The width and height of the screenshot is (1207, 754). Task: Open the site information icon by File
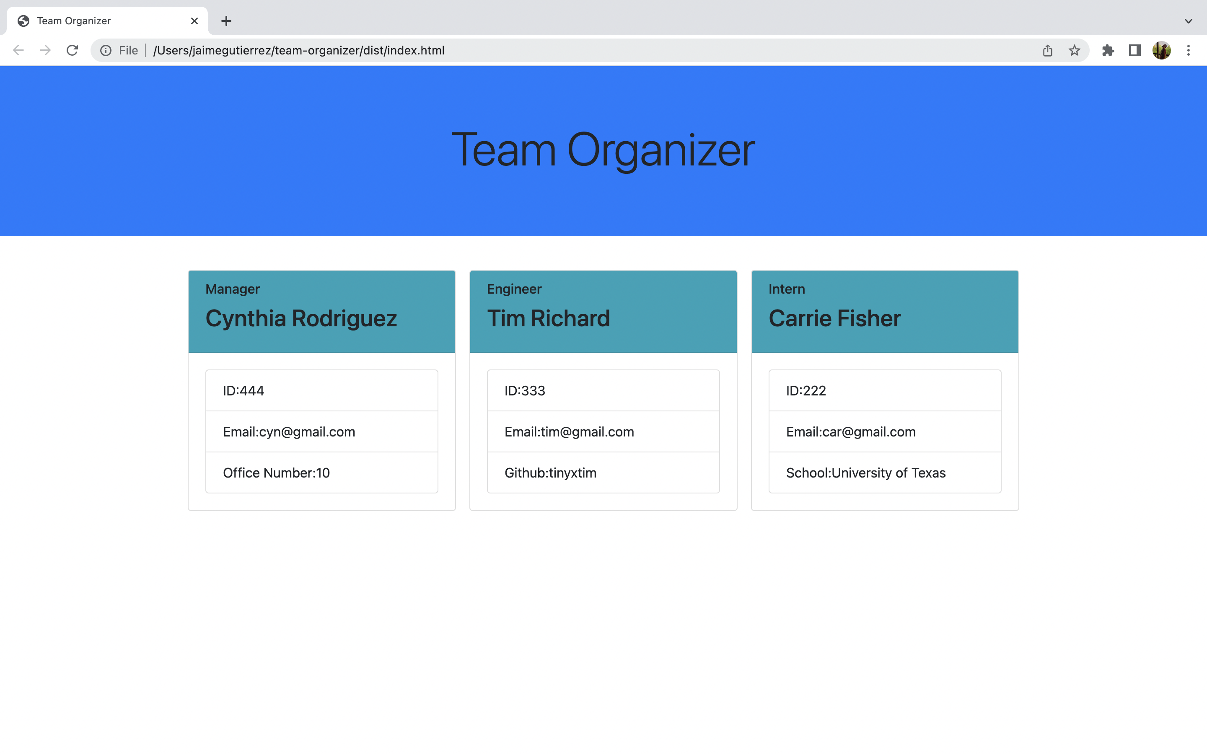tap(106, 50)
